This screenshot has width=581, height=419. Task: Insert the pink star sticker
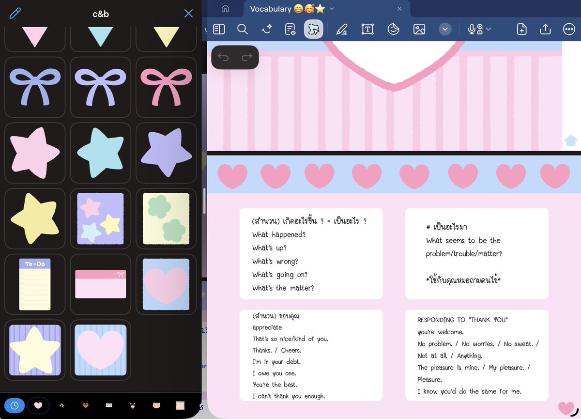point(35,153)
